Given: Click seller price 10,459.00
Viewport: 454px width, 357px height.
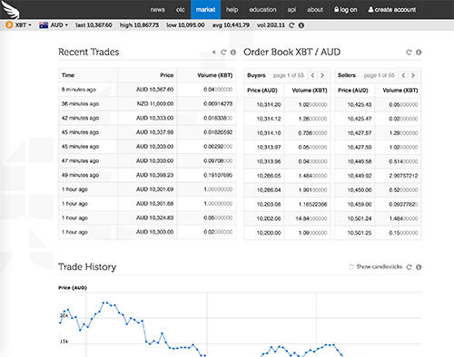Looking at the screenshot, I should coord(360,205).
